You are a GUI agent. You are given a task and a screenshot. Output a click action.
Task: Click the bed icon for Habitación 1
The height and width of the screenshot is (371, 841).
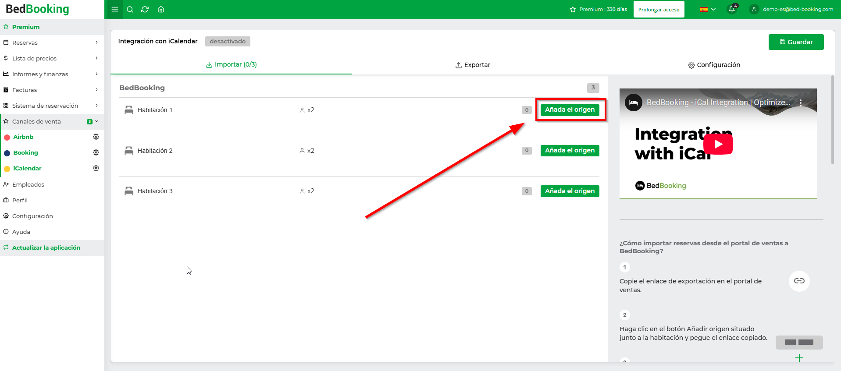coord(128,110)
